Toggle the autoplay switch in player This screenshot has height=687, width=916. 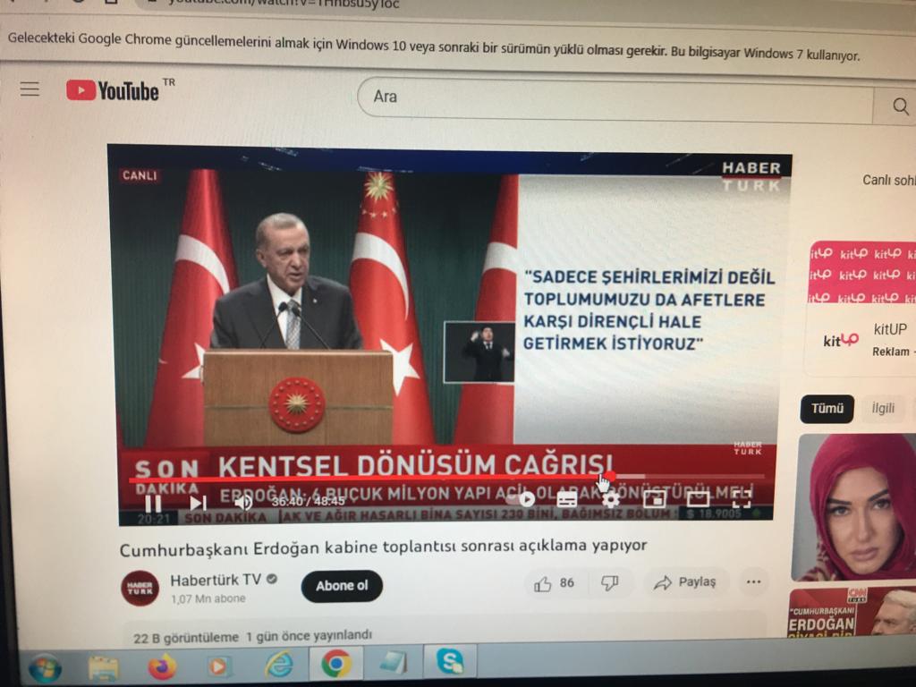tap(520, 499)
